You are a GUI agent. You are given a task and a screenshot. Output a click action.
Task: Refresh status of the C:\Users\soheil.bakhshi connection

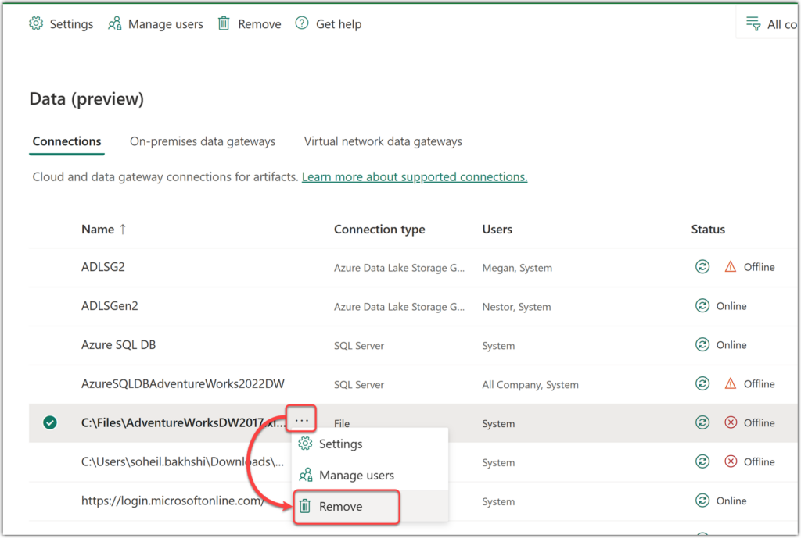click(702, 461)
